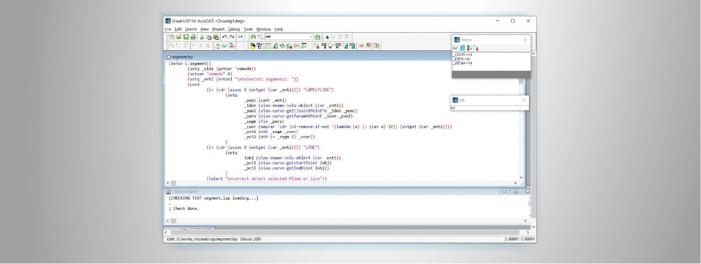
Task: Click Add Watch glasses icon in Watch window
Action: coord(455,48)
